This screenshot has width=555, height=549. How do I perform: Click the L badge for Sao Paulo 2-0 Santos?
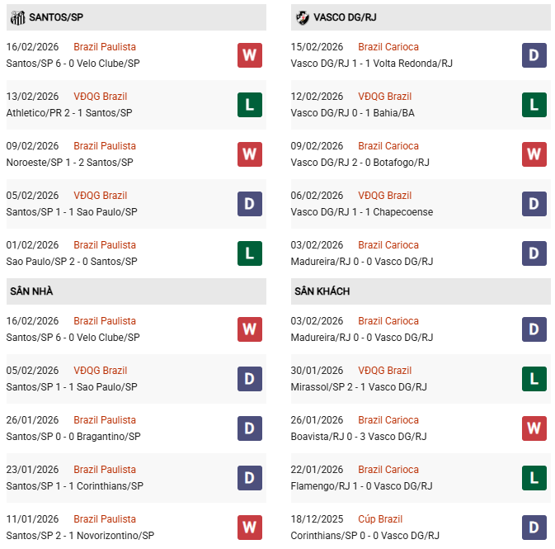pyautogui.click(x=249, y=253)
